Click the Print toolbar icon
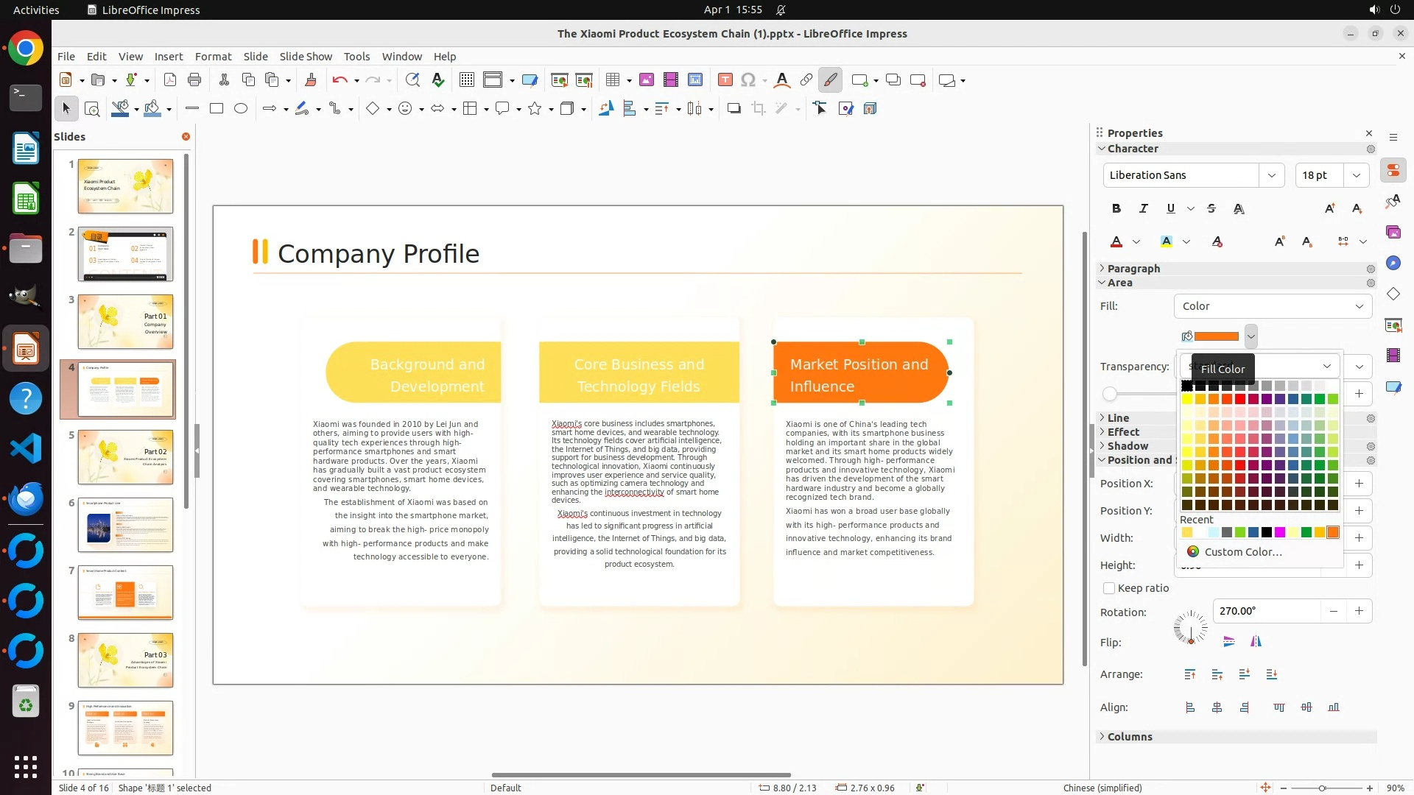The height and width of the screenshot is (795, 1414). pos(194,80)
